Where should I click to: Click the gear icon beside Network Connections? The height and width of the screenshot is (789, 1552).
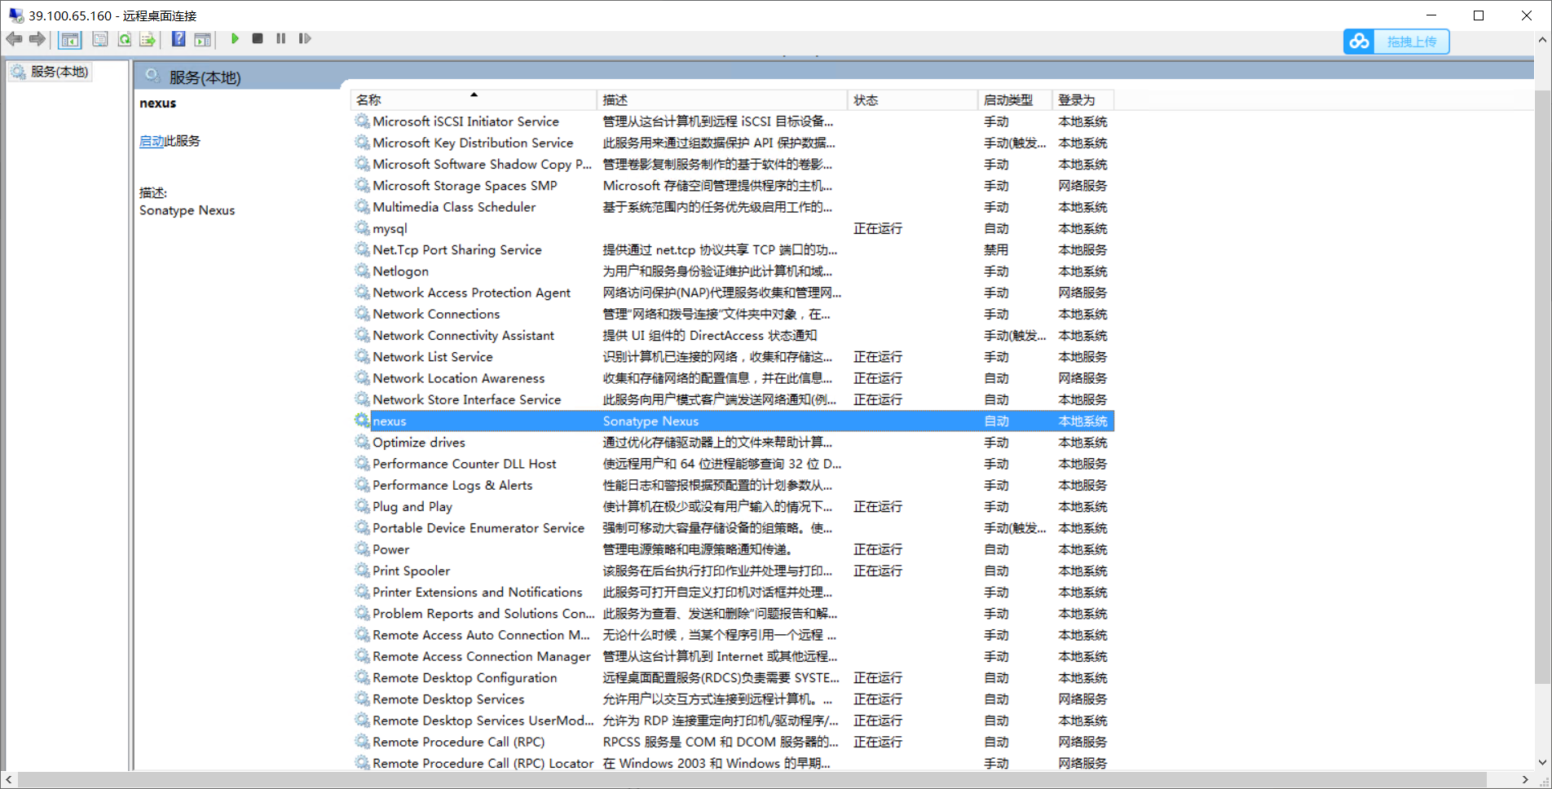pos(362,313)
